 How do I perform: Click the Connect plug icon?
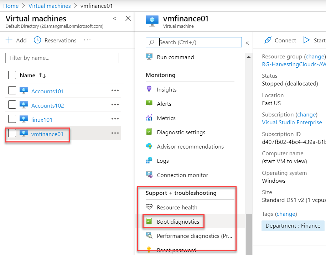[x=268, y=40]
